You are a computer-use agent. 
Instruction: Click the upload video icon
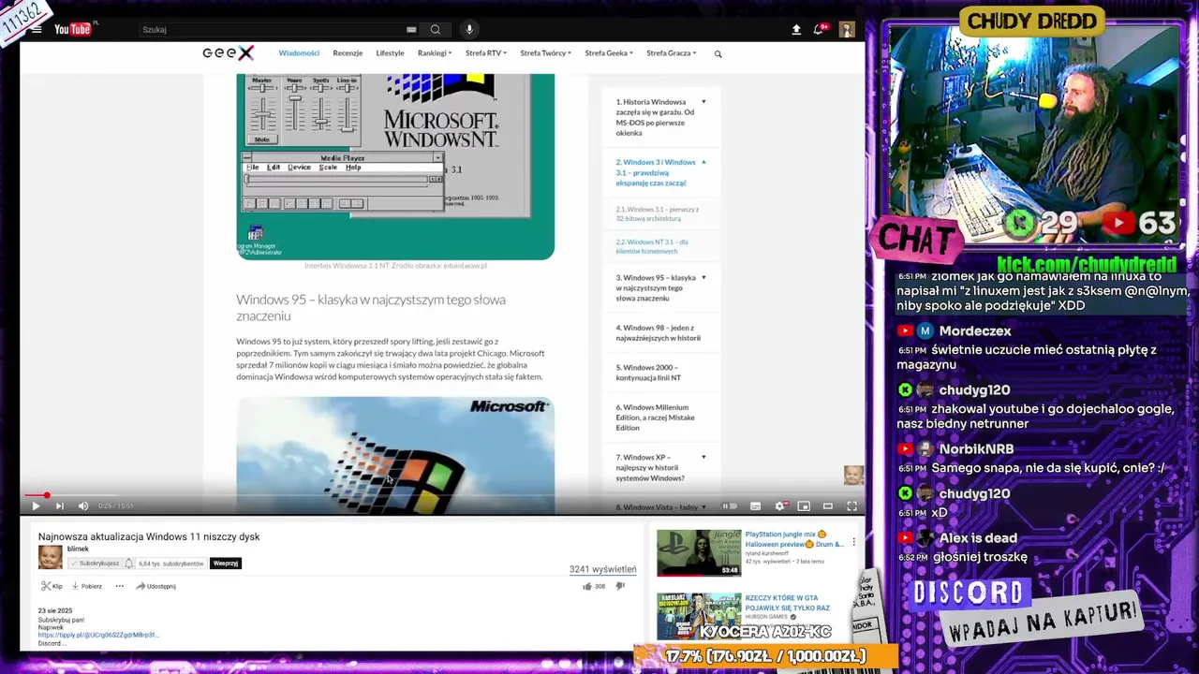click(x=796, y=30)
